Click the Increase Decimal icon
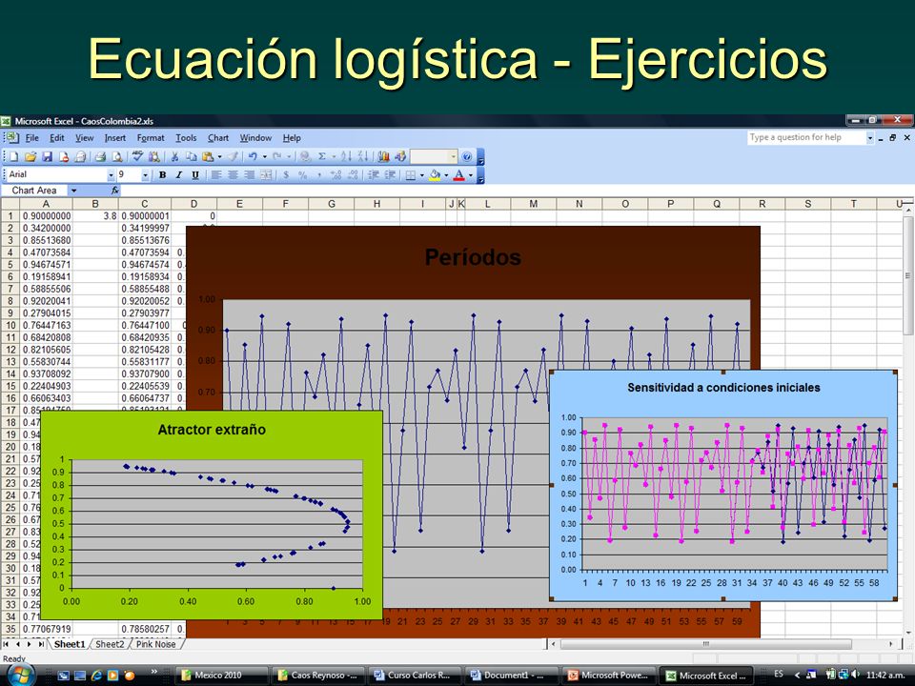Image resolution: width=915 pixels, height=686 pixels. [x=335, y=174]
